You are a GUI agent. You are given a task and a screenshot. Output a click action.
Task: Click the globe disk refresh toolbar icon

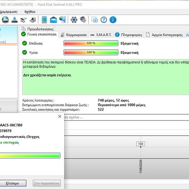[5, 20]
